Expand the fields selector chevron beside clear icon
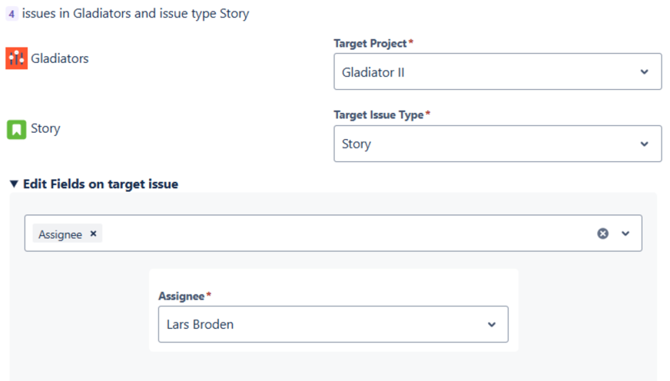670x381 pixels. pyautogui.click(x=625, y=234)
